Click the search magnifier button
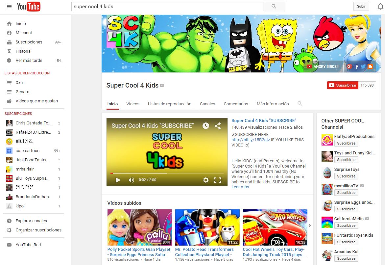 (274, 6)
